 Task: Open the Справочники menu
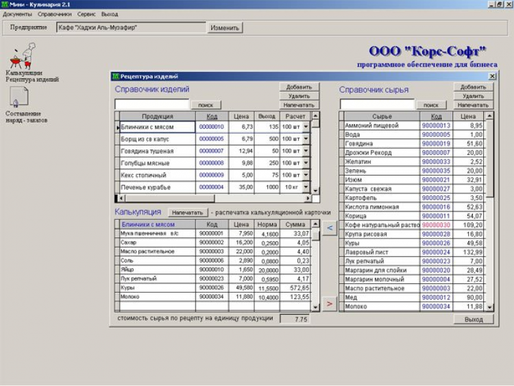[54, 14]
